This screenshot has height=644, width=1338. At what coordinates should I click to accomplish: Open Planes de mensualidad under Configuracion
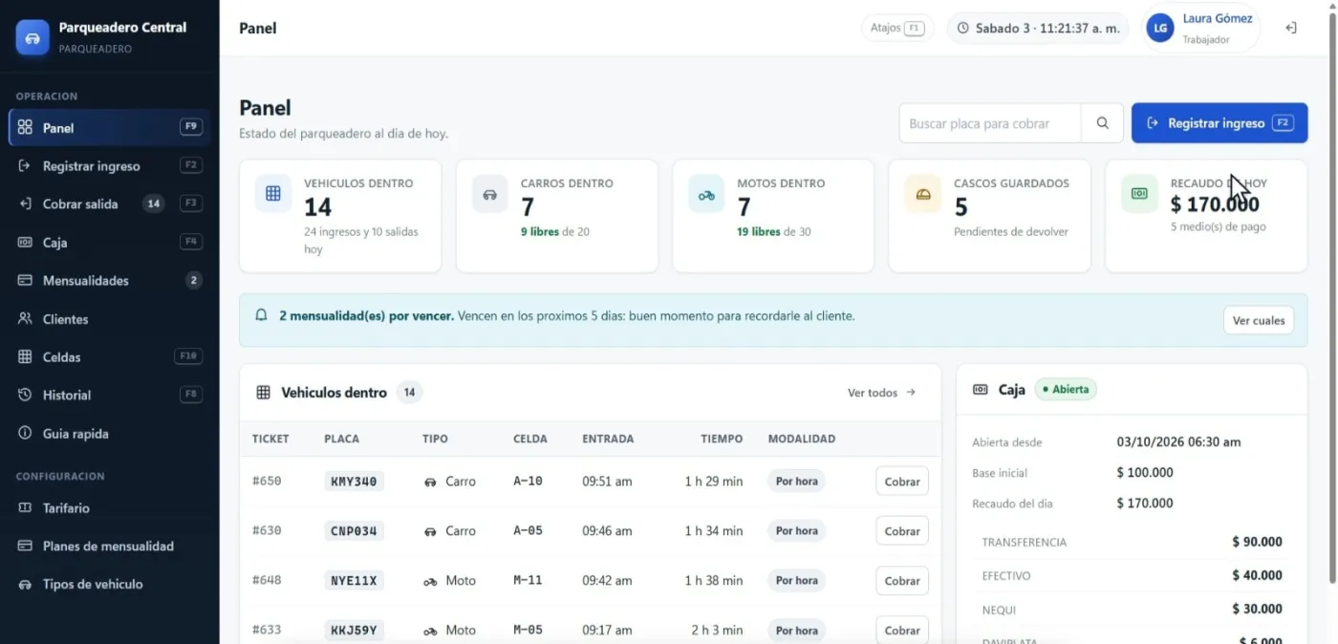tap(110, 546)
